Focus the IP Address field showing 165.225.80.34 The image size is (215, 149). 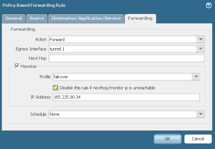[125, 97]
